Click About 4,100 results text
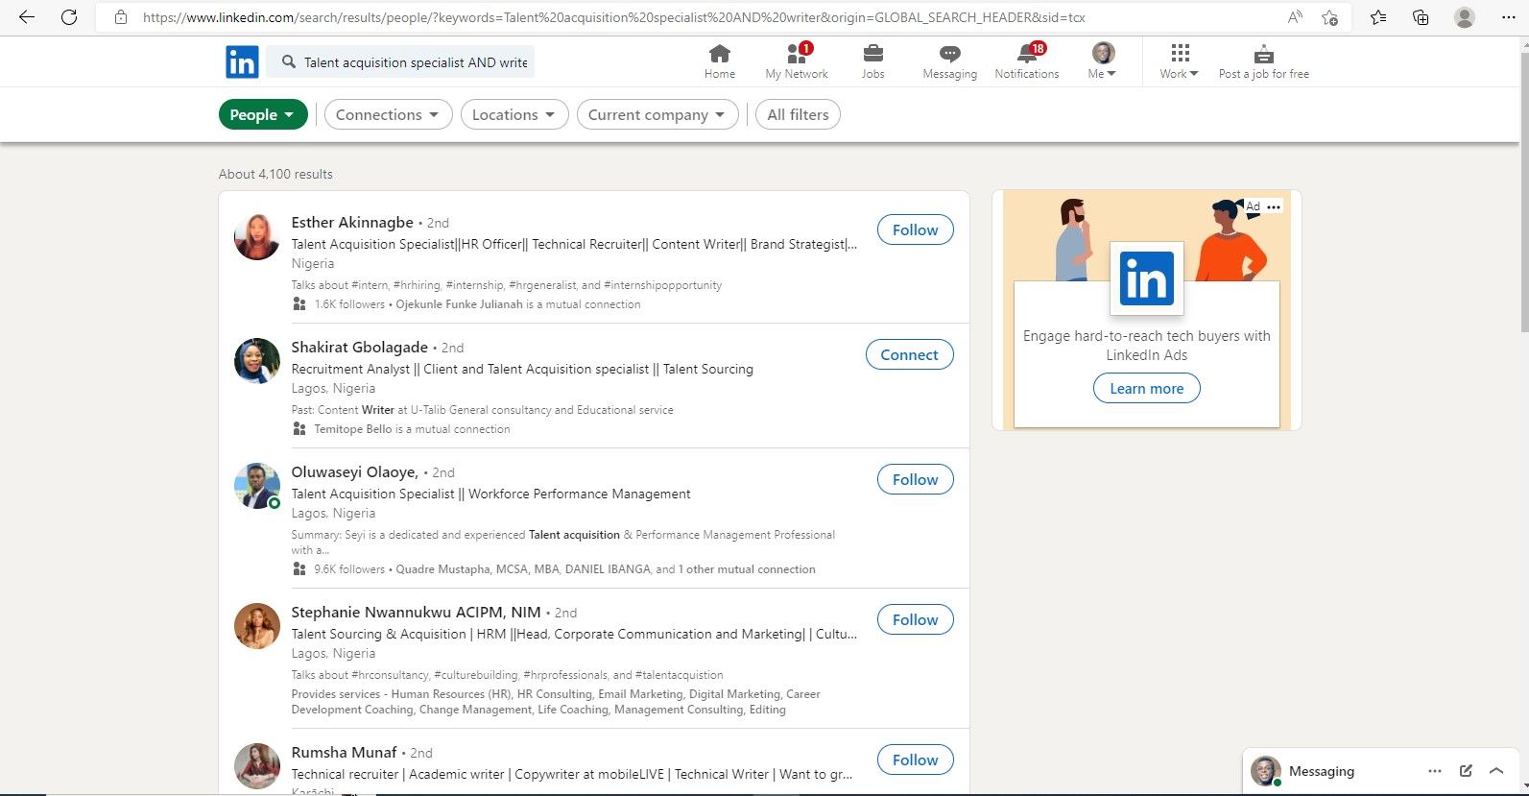The height and width of the screenshot is (796, 1529). [x=275, y=174]
